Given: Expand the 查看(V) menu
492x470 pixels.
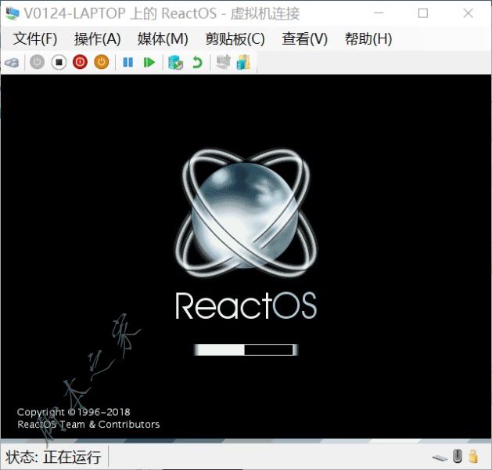Looking at the screenshot, I should point(305,39).
